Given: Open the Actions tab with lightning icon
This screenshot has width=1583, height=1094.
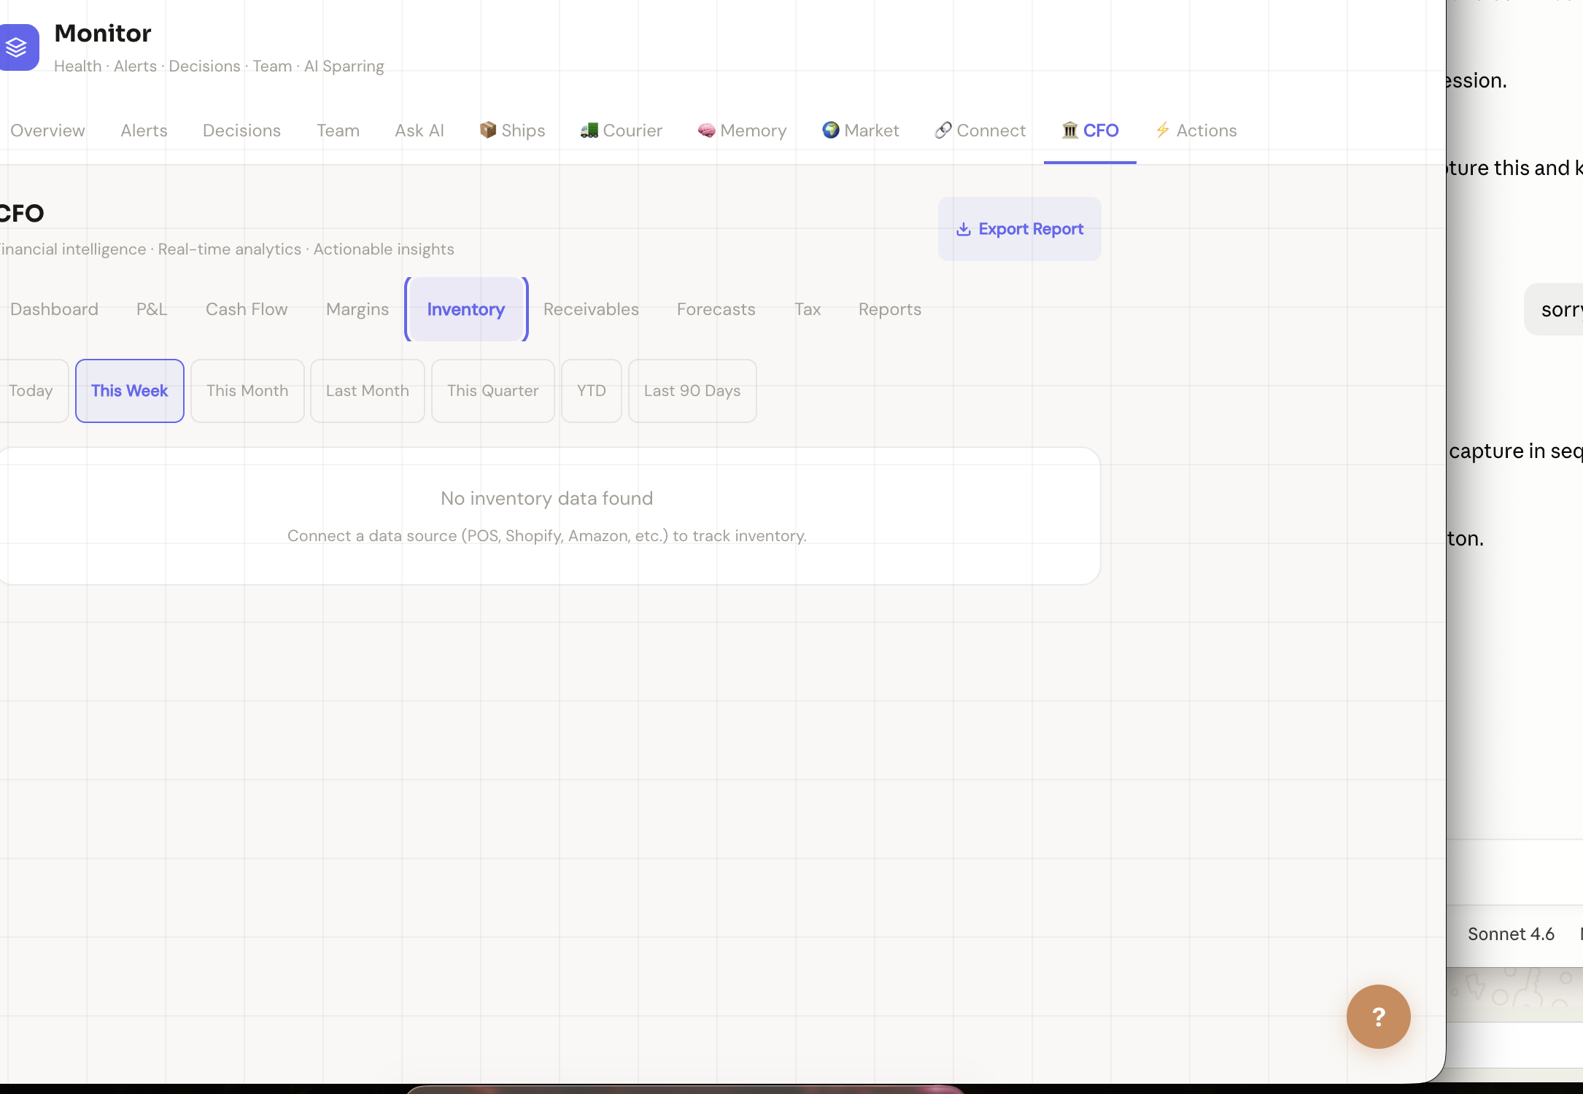Looking at the screenshot, I should coord(1196,131).
